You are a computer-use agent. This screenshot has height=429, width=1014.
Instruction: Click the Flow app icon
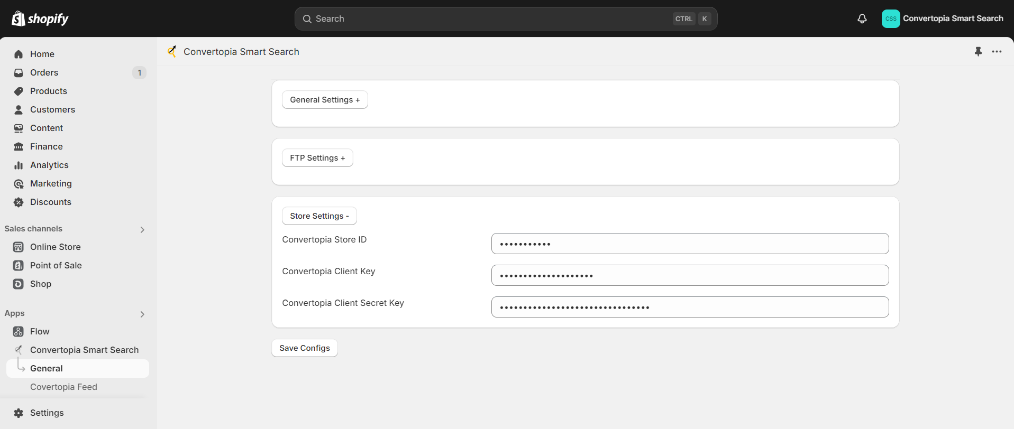pyautogui.click(x=19, y=331)
